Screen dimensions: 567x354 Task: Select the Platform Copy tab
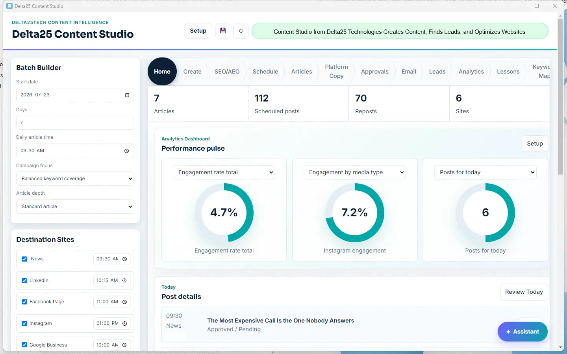point(336,72)
